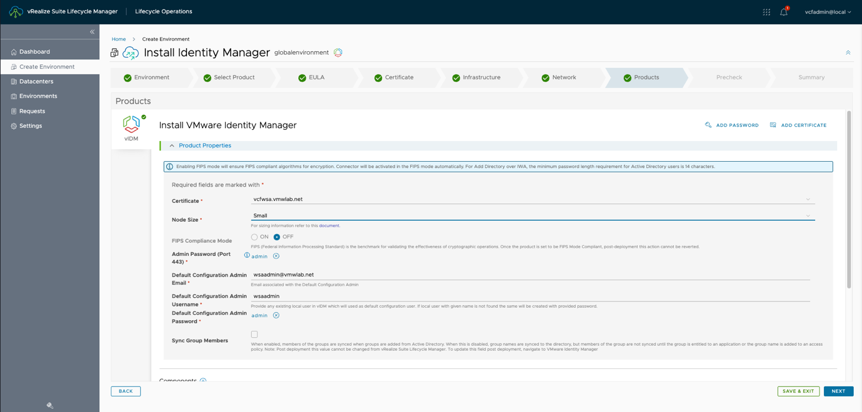
Task: Click NEXT to continue
Action: 838,391
